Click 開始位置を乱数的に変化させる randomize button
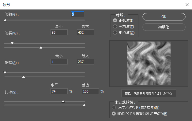The width and height of the screenshot is (192, 121). [149, 93]
